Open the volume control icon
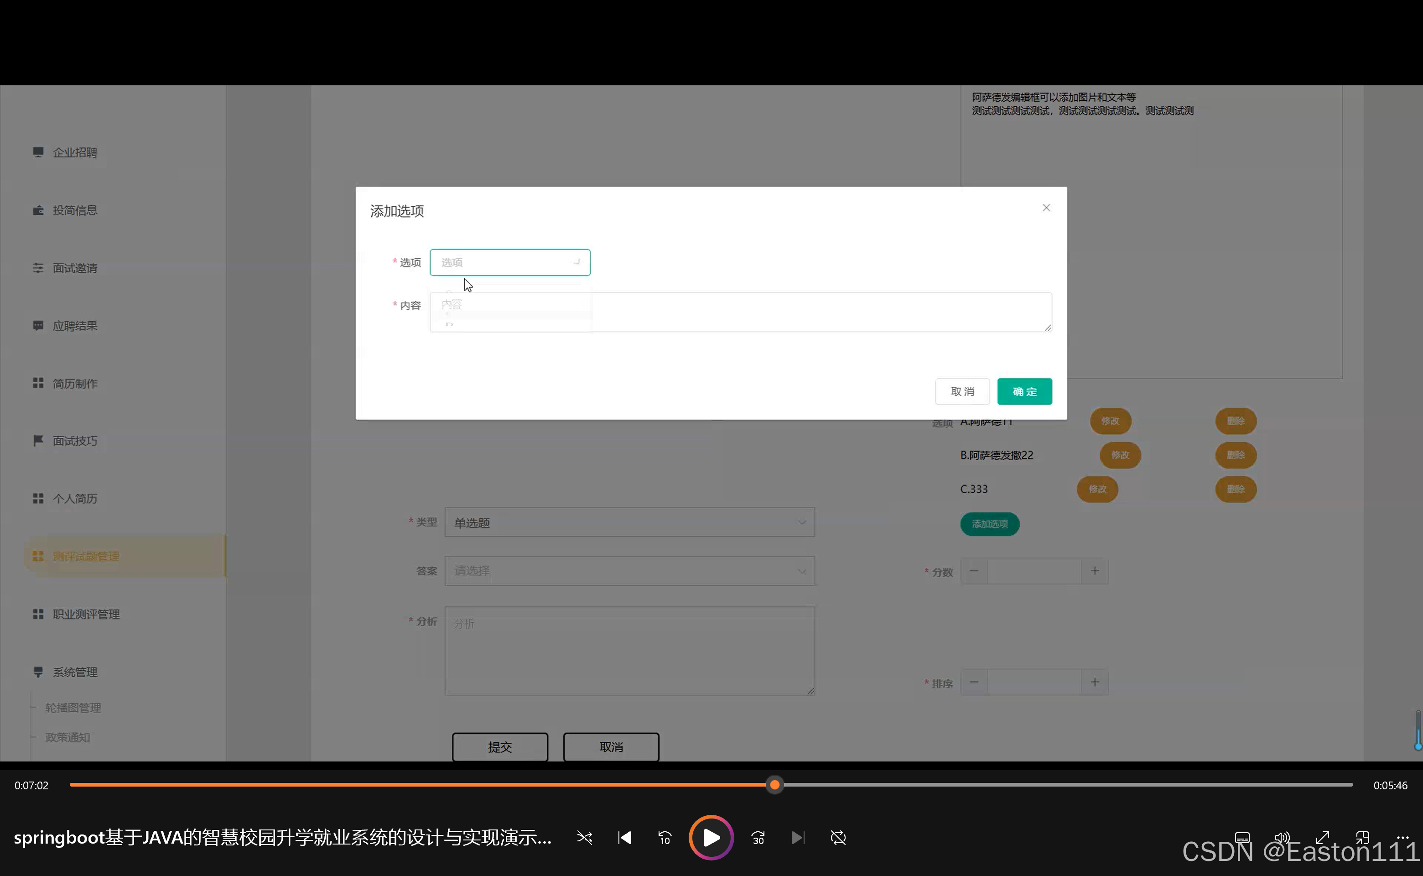1423x876 pixels. (1282, 838)
